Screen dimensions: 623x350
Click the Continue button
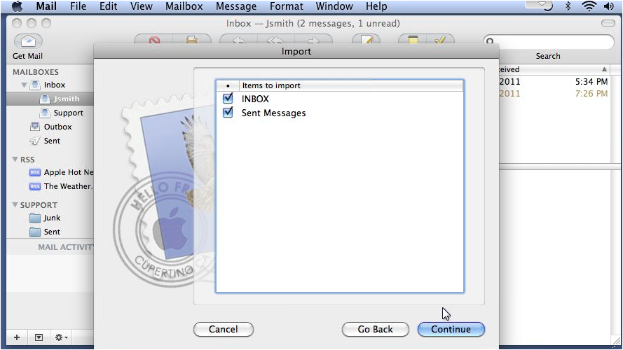[x=451, y=330]
